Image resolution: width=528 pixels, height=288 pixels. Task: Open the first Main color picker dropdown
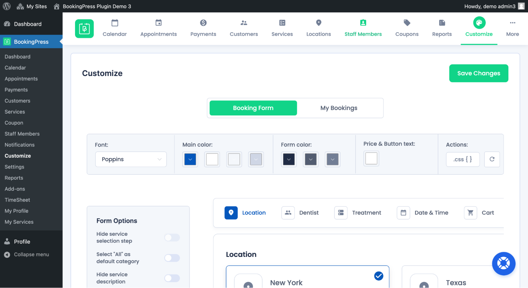pyautogui.click(x=190, y=159)
